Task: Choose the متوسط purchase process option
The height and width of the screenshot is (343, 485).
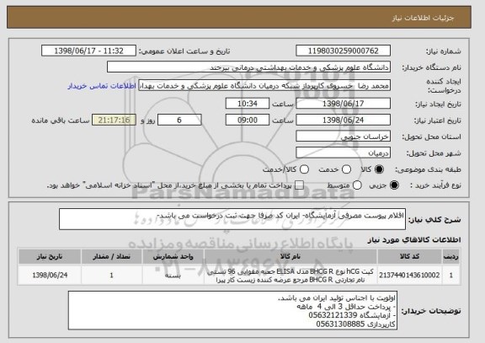Action: (x=357, y=185)
